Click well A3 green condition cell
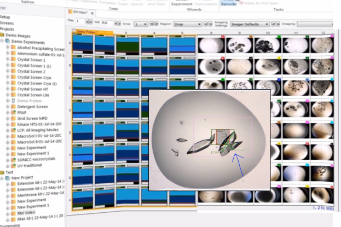The width and height of the screenshot is (341, 227). [x=128, y=46]
